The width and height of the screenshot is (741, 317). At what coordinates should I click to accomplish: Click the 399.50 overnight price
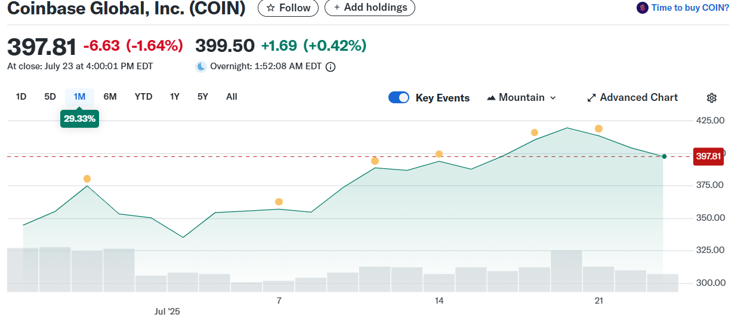(225, 45)
